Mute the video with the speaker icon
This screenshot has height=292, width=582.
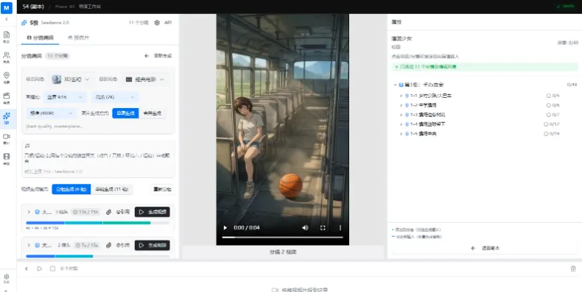305,227
